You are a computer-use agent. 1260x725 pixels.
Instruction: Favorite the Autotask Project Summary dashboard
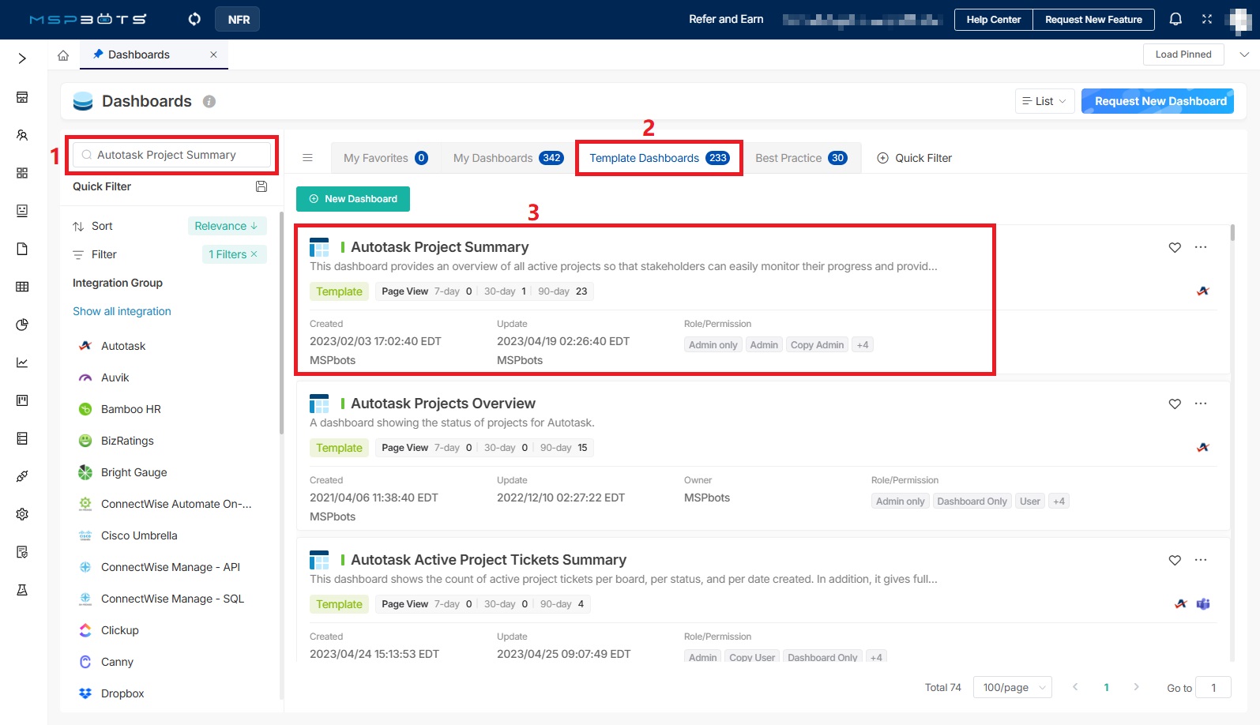pyautogui.click(x=1175, y=247)
